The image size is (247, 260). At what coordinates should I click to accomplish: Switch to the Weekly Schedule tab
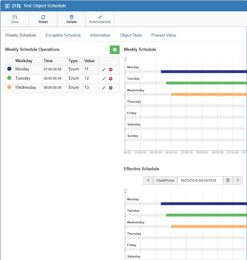coord(21,35)
